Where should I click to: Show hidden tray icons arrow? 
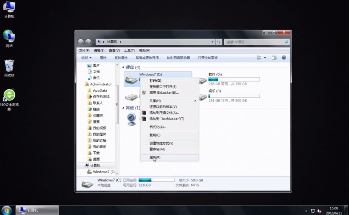(306, 211)
